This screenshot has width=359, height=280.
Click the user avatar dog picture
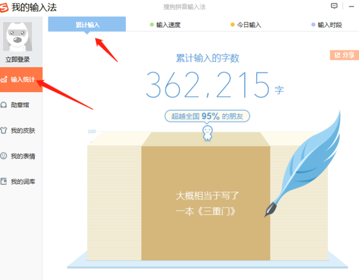click(x=17, y=36)
